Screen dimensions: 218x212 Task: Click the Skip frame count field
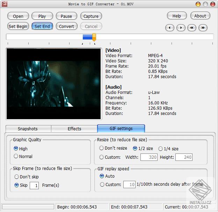(34, 185)
